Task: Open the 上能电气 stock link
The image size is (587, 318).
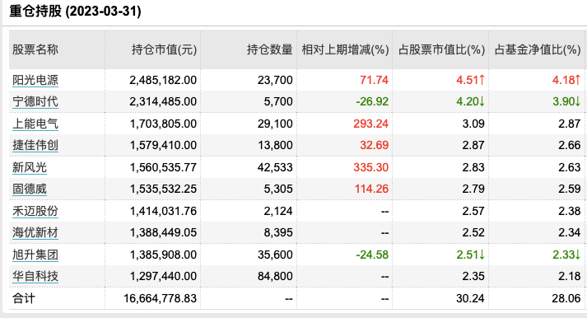Action: [35, 124]
